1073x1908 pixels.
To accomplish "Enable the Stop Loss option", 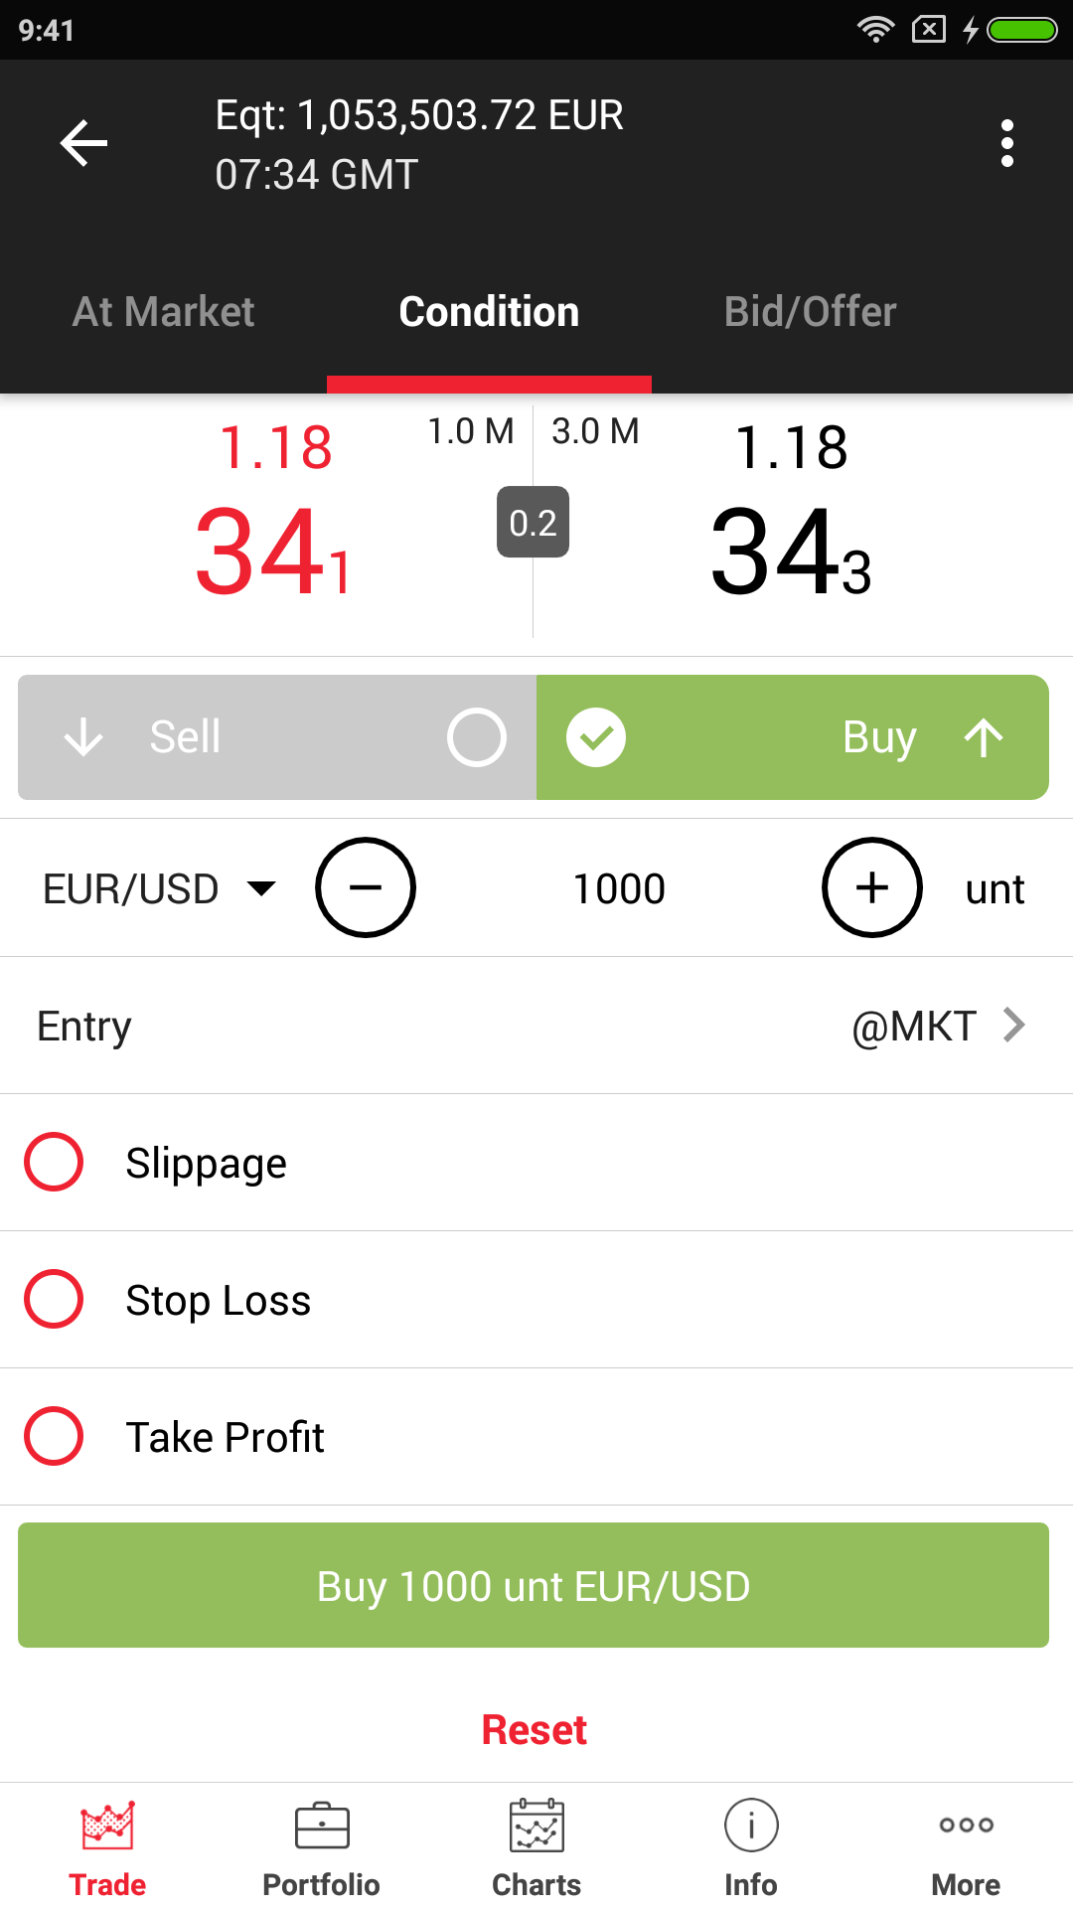I will coord(54,1299).
